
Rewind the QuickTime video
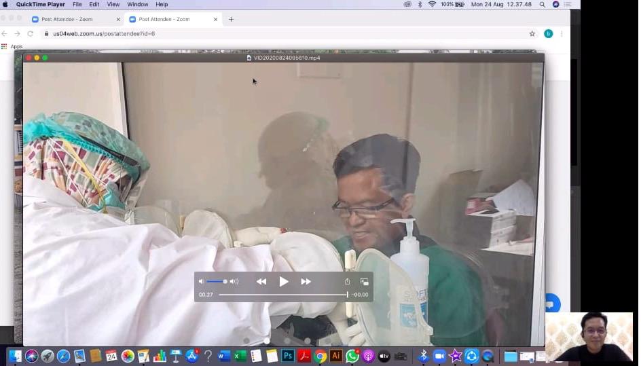(x=261, y=281)
